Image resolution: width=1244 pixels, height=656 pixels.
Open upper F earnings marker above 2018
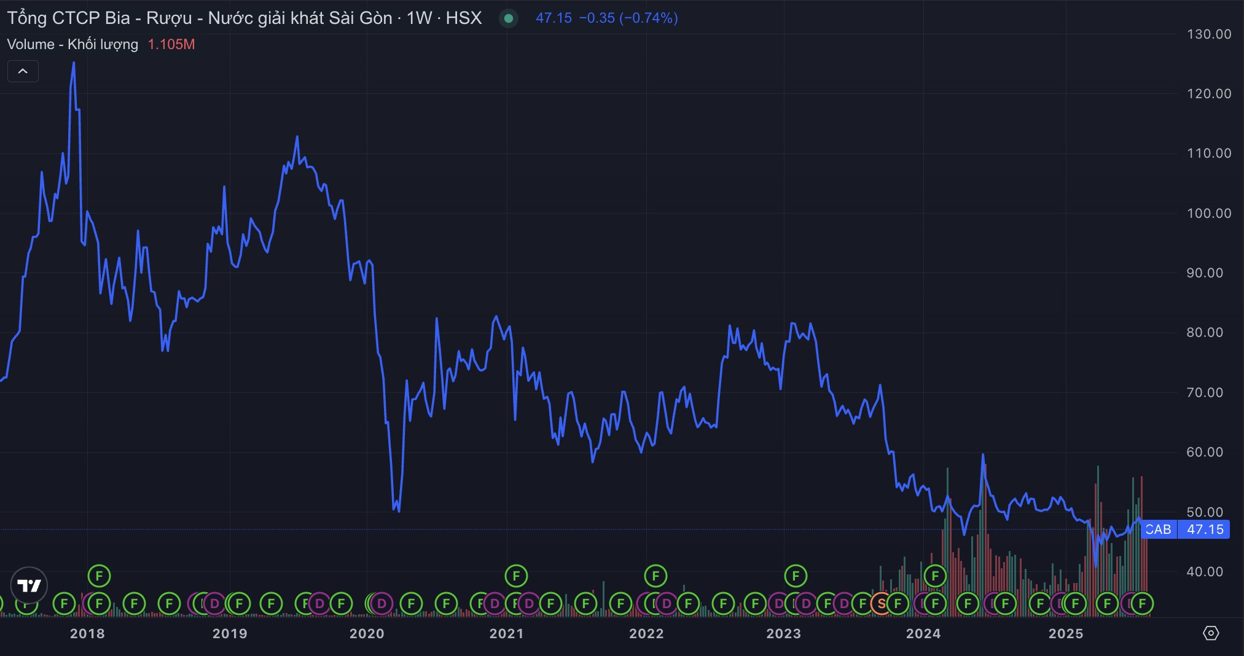click(x=99, y=576)
